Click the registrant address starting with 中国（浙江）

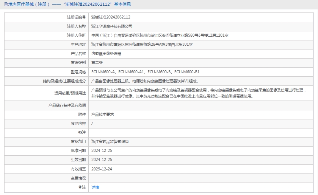click(x=160, y=35)
